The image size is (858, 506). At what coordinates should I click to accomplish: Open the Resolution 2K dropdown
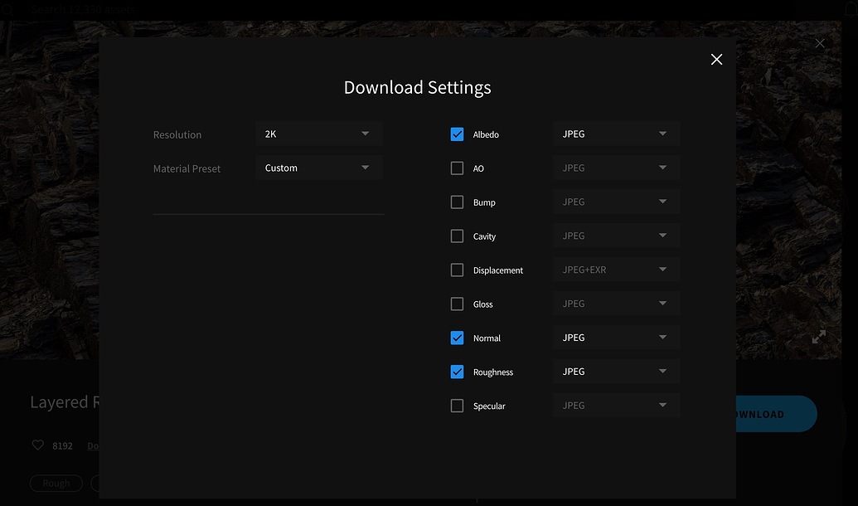coord(318,134)
